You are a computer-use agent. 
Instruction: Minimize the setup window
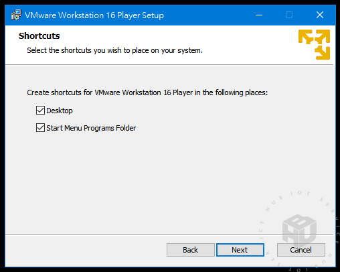click(259, 15)
